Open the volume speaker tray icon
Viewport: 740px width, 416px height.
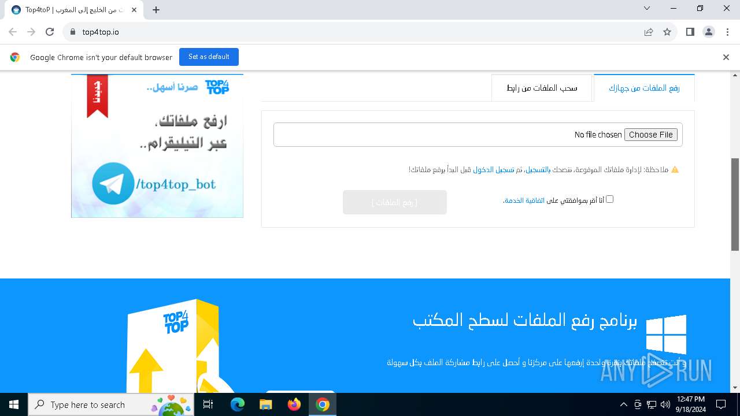pyautogui.click(x=665, y=404)
